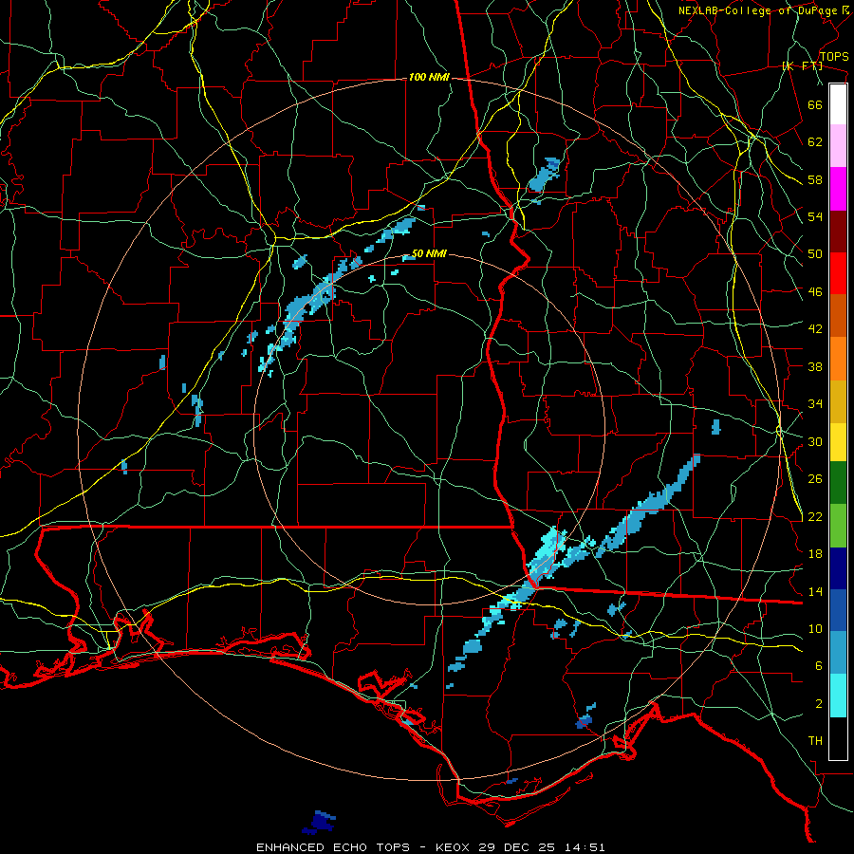
Task: Click the "NEXLAB-College of DuPage" credit text
Action: click(757, 10)
